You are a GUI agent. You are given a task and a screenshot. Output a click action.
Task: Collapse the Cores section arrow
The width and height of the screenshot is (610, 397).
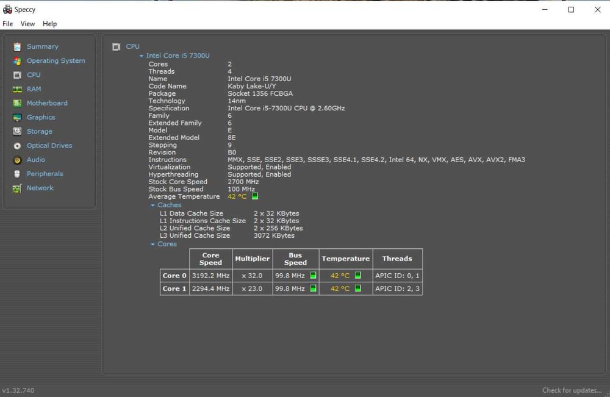[x=153, y=245]
